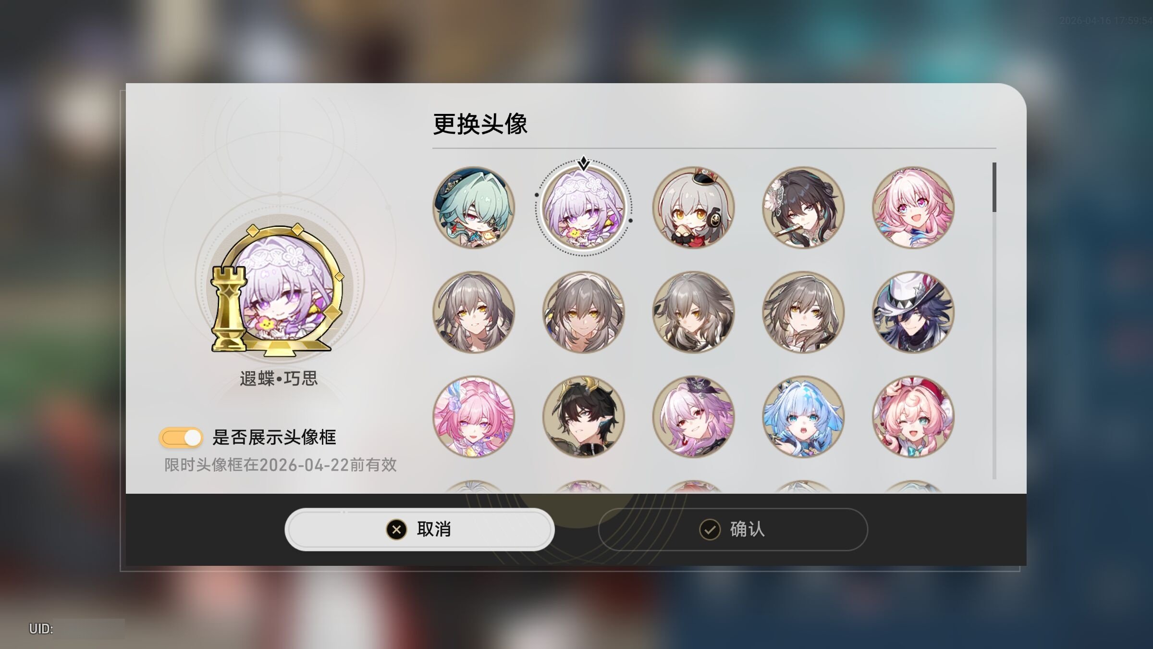Choose the gray-haired girl with headphones avatar
Viewport: 1153px width, 649px height.
(x=693, y=208)
